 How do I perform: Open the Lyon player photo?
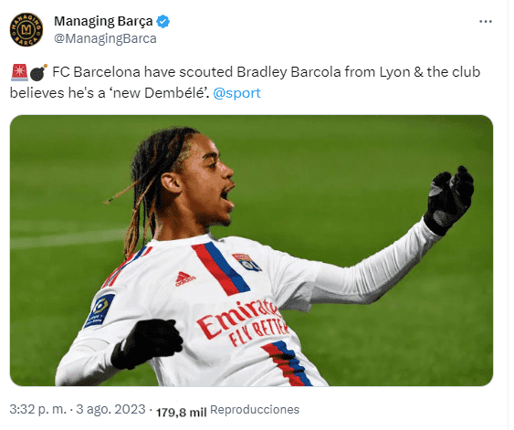251,250
